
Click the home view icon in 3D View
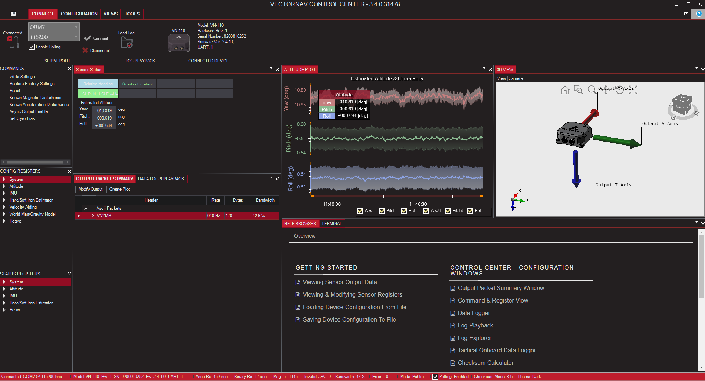565,90
